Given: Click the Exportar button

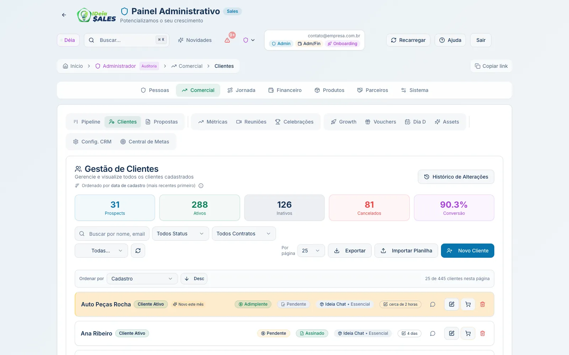Looking at the screenshot, I should coord(350,251).
